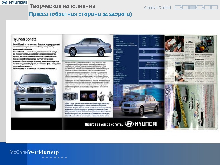Select the title "Творческое наполнение"

[62, 6]
